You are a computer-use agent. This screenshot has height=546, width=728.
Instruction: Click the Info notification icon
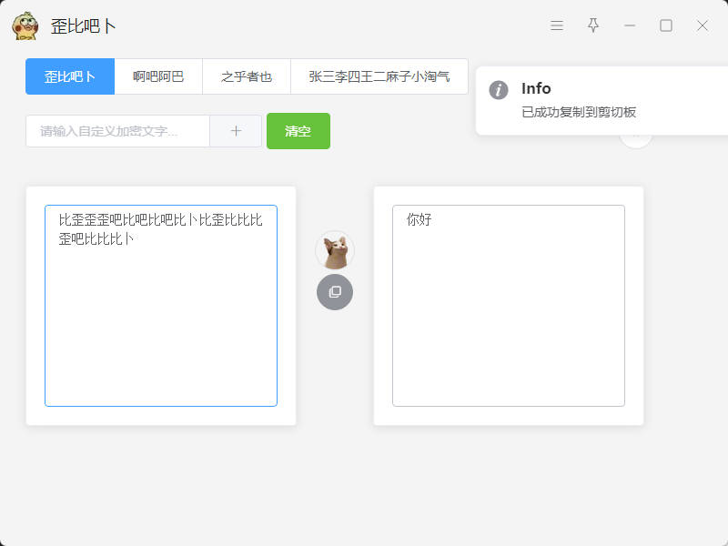click(498, 89)
